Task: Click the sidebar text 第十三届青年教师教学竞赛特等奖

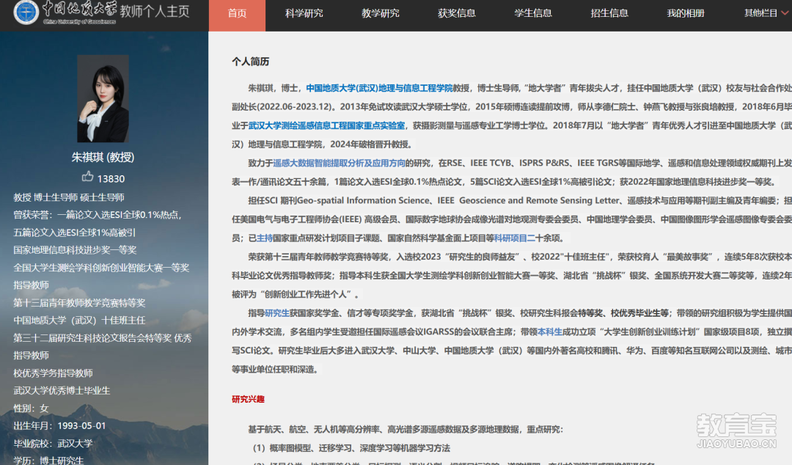Action: 79,303
